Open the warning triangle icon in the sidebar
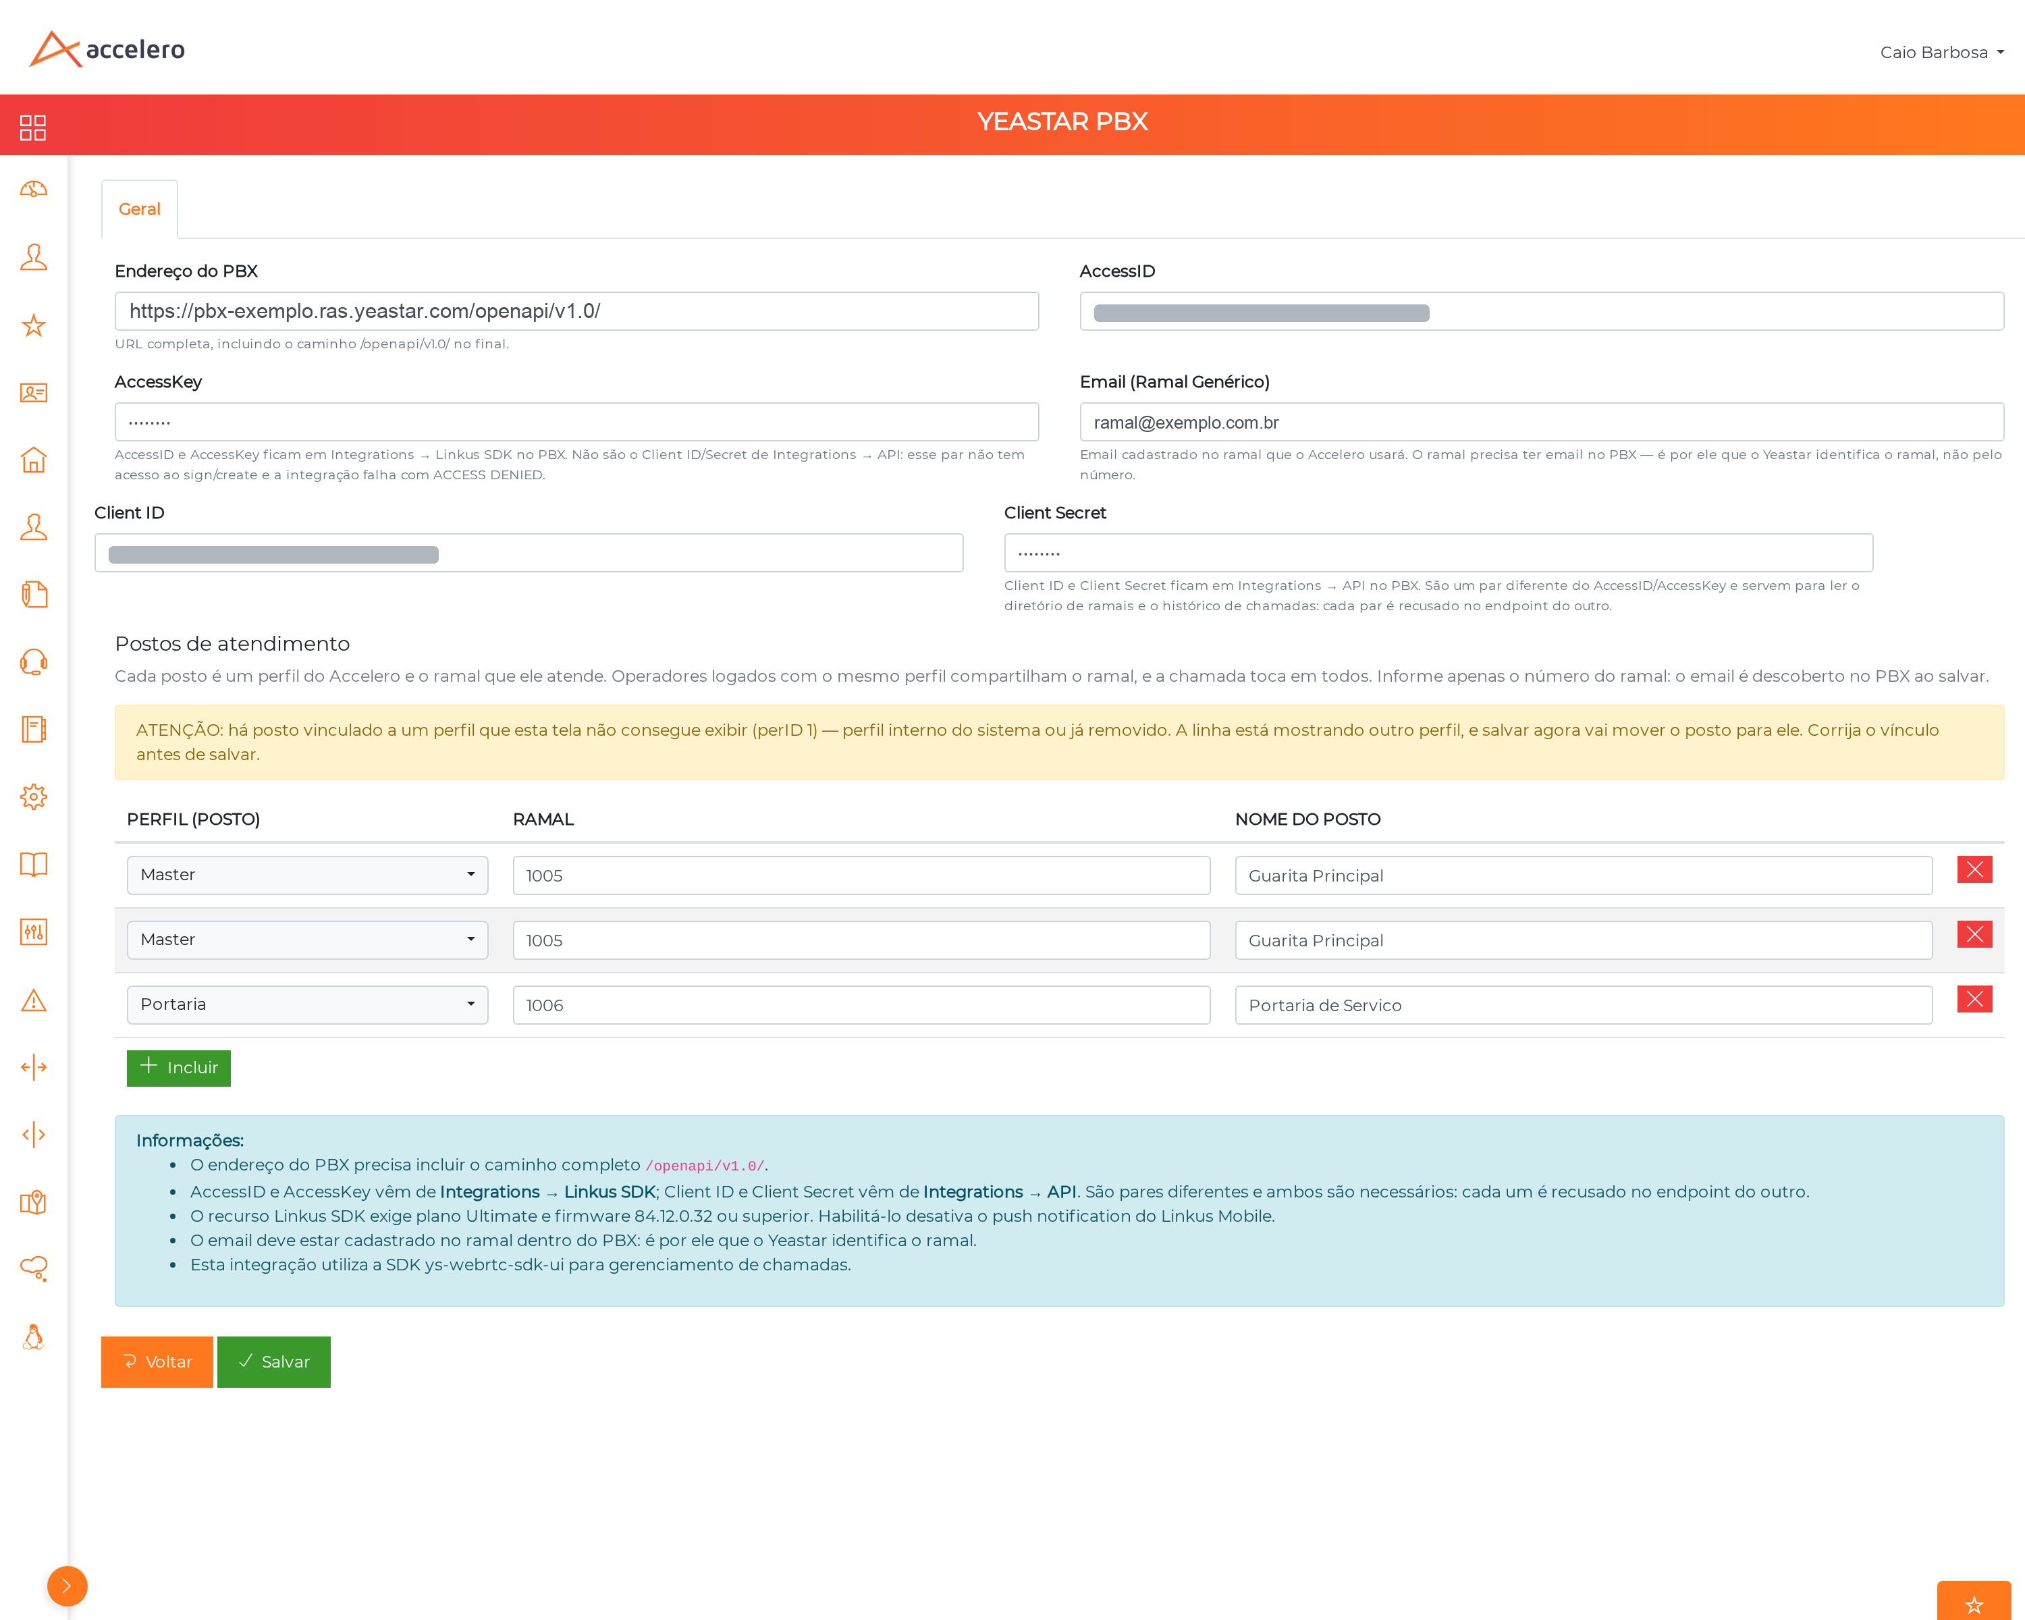The height and width of the screenshot is (1620, 2025). pos(33,999)
